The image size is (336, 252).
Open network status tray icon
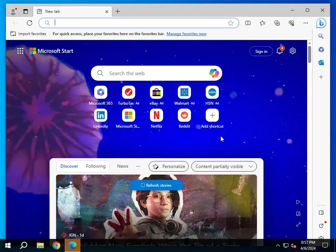click(286, 245)
